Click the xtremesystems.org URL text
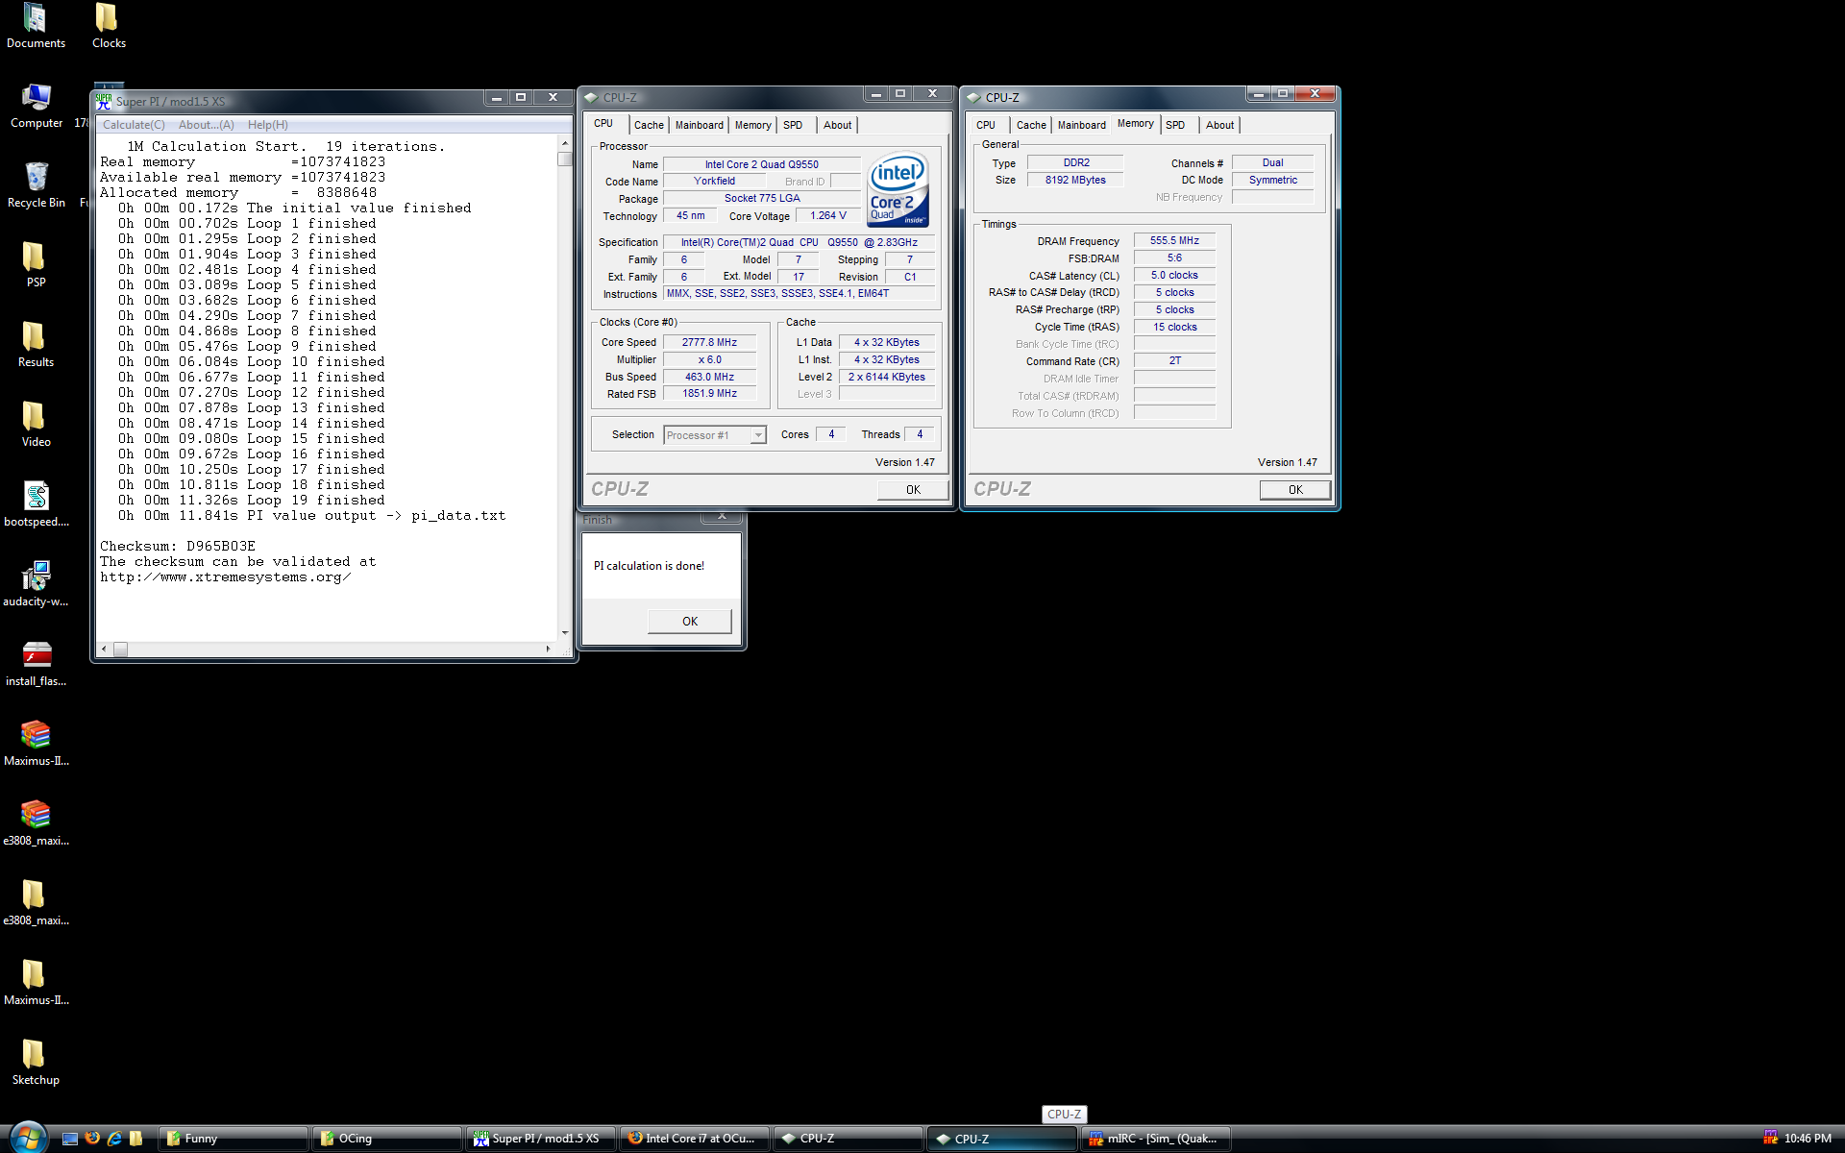Viewport: 1845px width, 1153px height. (x=225, y=576)
